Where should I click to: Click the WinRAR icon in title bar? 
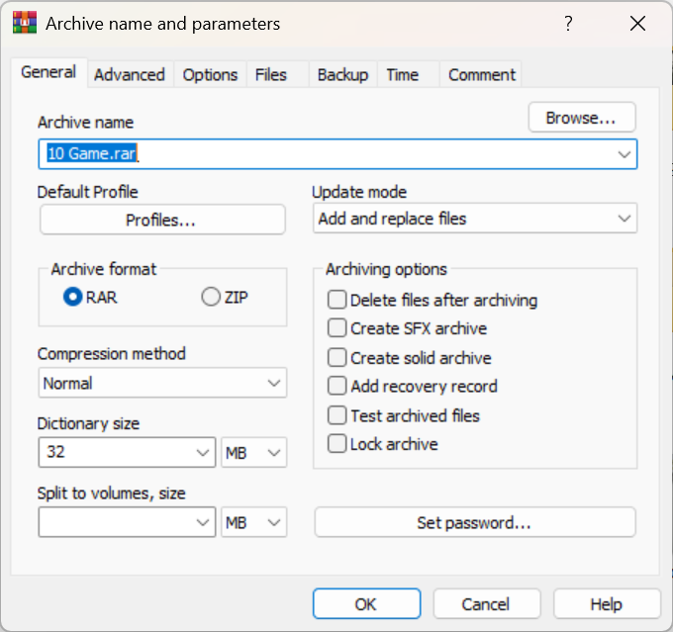[25, 23]
